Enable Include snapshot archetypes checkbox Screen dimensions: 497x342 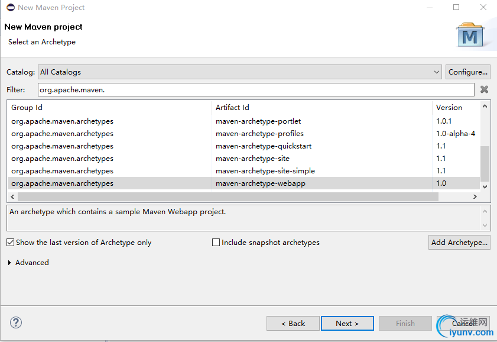tap(216, 243)
